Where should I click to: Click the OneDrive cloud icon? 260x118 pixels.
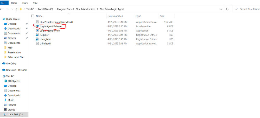(4, 64)
